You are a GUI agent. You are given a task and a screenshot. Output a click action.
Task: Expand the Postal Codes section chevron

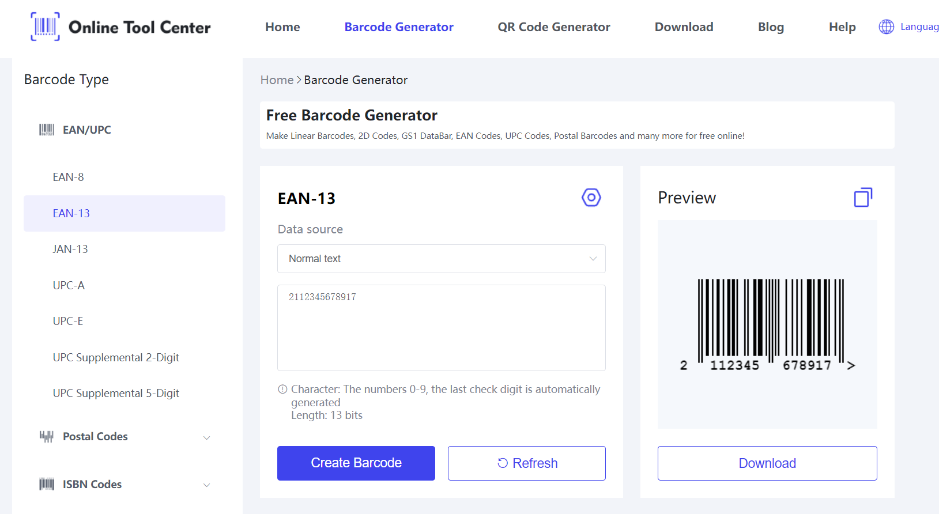click(206, 437)
